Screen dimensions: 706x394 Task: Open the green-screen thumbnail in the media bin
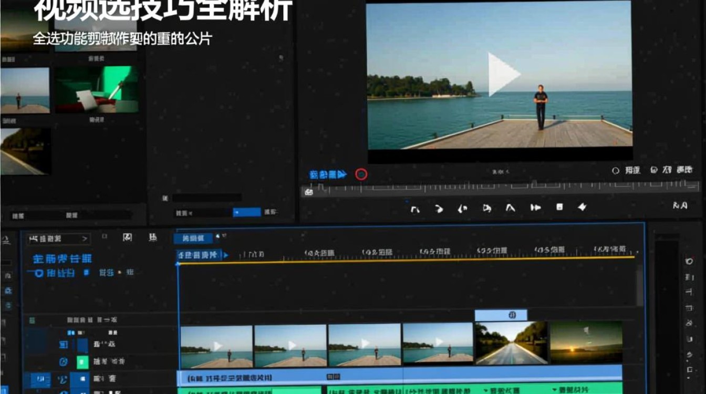(97, 89)
